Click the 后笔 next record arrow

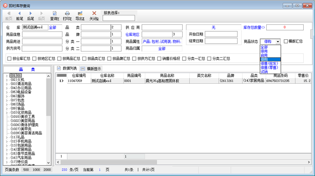point(31,14)
